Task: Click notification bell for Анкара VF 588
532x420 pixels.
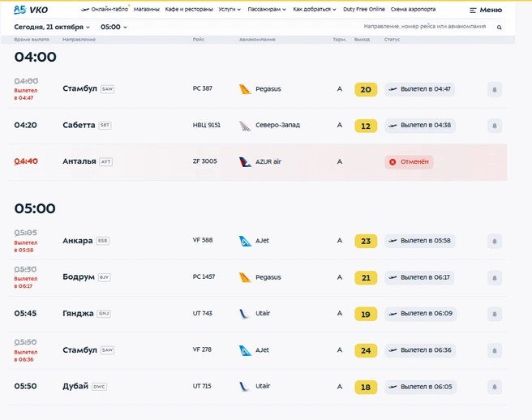Action: point(495,241)
